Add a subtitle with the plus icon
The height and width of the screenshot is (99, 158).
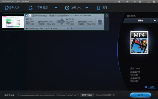point(72,28)
